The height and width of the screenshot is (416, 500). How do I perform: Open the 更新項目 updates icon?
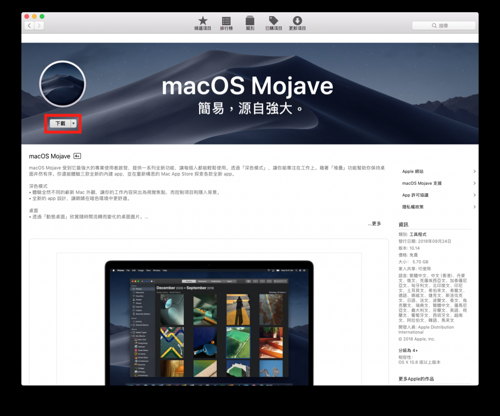(x=297, y=23)
